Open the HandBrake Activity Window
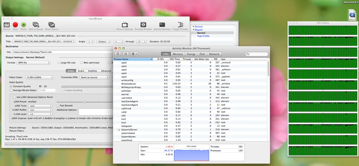359x166 pixels. [162, 25]
